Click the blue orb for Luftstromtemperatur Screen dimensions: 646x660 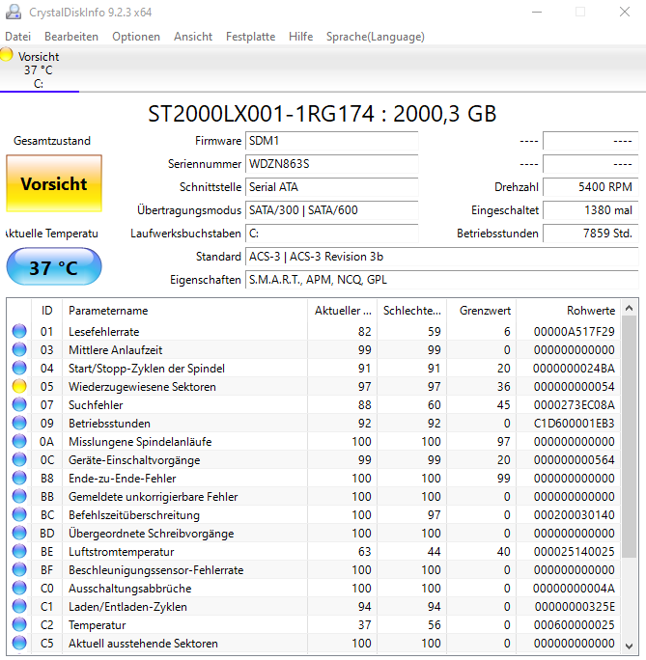[x=19, y=551]
